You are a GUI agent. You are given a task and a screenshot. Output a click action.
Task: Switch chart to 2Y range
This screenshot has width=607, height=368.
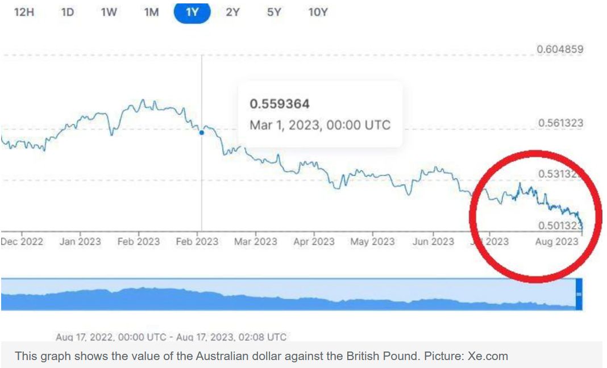tap(232, 12)
